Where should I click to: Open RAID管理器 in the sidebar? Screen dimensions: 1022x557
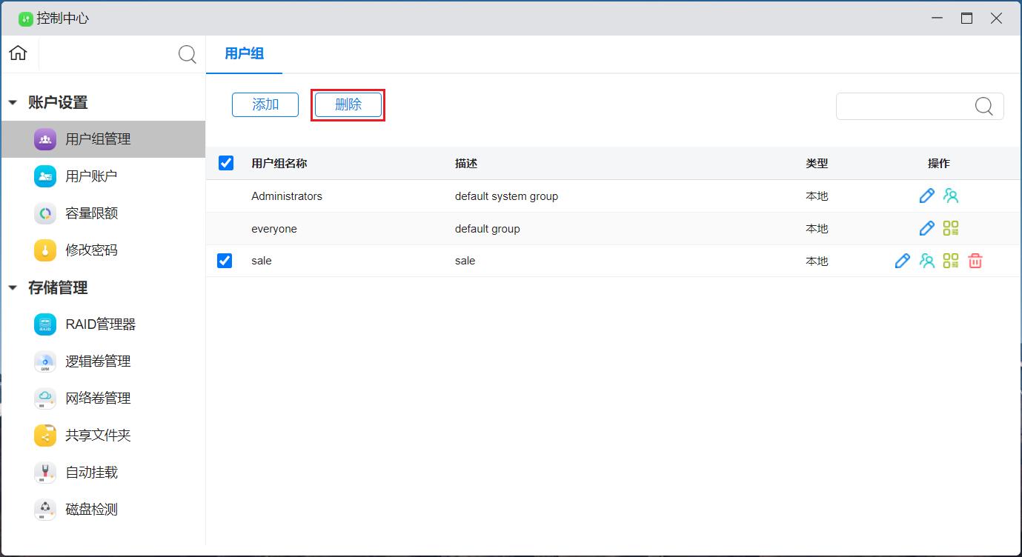[100, 324]
